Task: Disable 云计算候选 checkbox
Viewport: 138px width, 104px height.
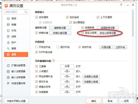Action: (71, 22)
